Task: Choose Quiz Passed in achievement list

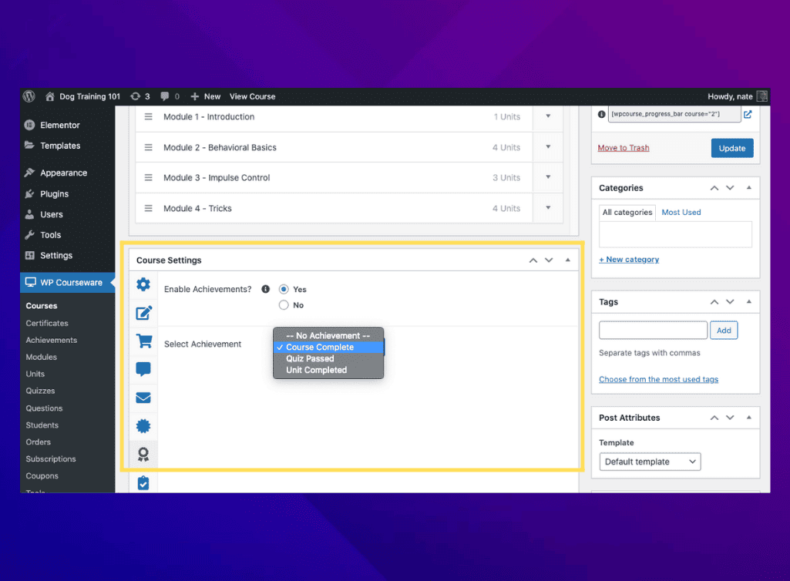Action: pyautogui.click(x=328, y=358)
